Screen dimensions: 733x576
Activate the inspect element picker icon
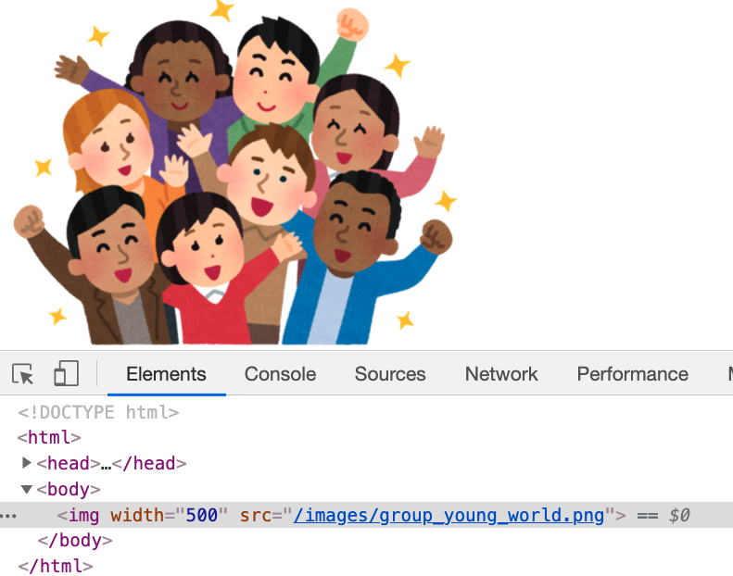point(23,374)
